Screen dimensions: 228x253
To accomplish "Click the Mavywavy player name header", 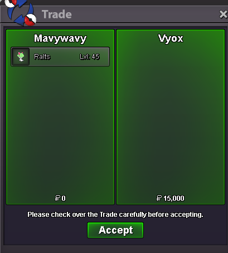I will pyautogui.click(x=60, y=38).
